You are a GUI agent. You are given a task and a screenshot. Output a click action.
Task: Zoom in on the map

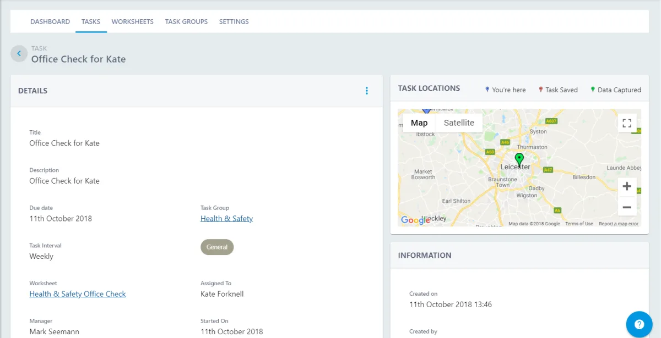pyautogui.click(x=627, y=186)
